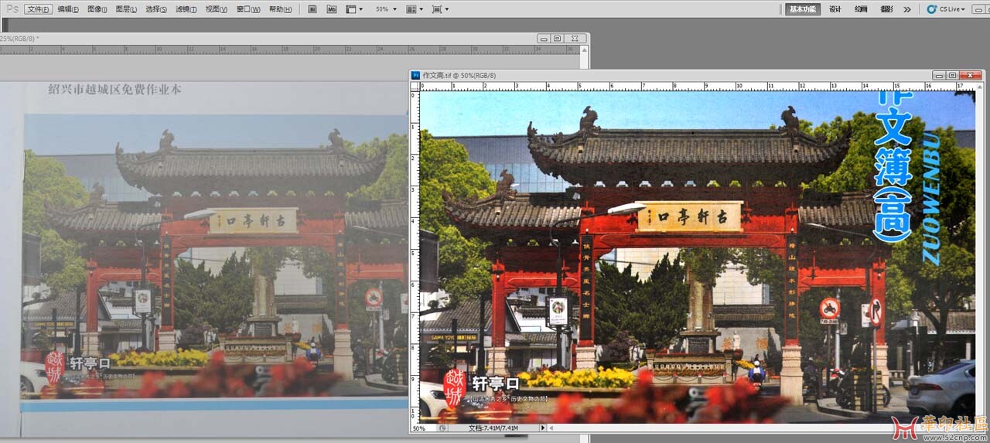
Task: Click the 轩亭口 caption in 作文高.tif image
Action: pos(496,383)
